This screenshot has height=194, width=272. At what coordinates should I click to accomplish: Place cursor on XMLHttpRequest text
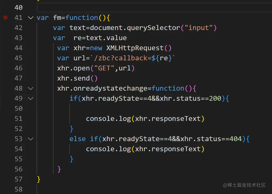tap(135, 48)
